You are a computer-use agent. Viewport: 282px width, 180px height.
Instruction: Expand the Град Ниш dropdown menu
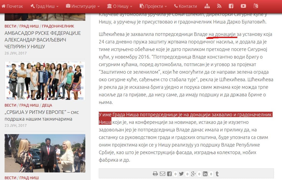(45, 6)
